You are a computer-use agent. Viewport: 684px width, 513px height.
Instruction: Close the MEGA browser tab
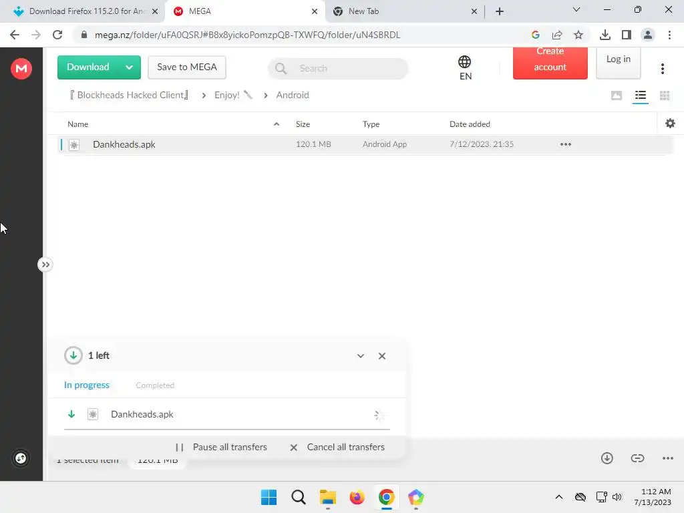[315, 11]
